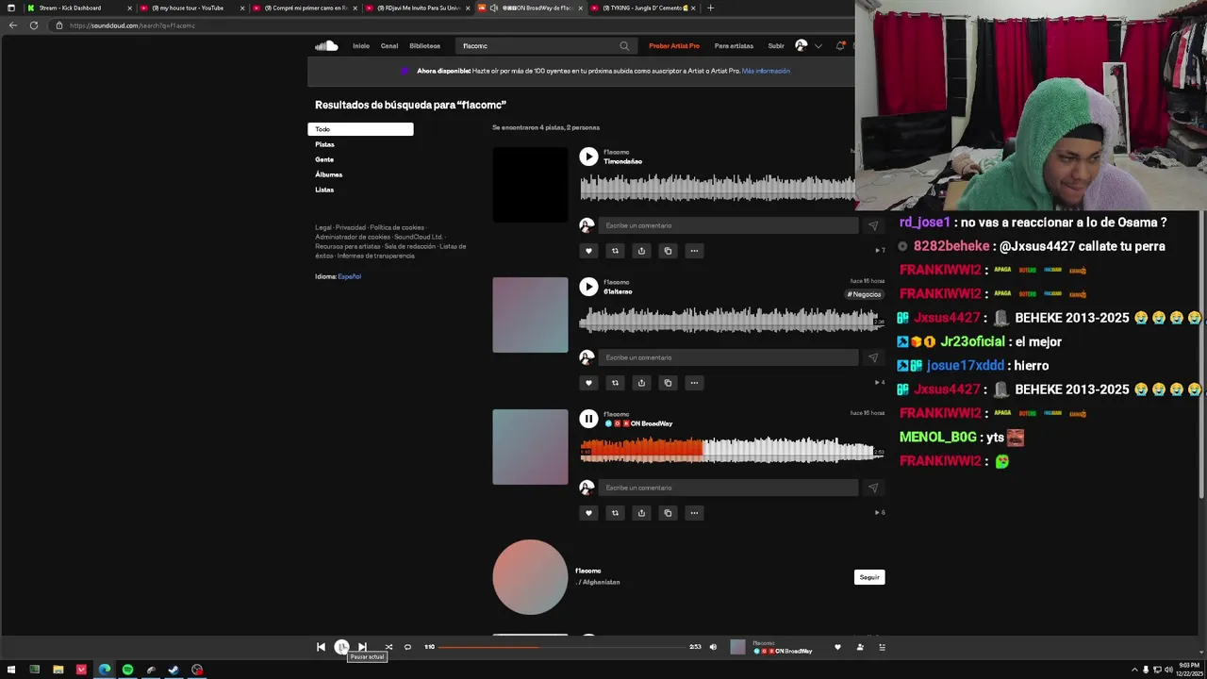This screenshot has height=679, width=1207.
Task: Share the 61altereo track
Action: 641,383
